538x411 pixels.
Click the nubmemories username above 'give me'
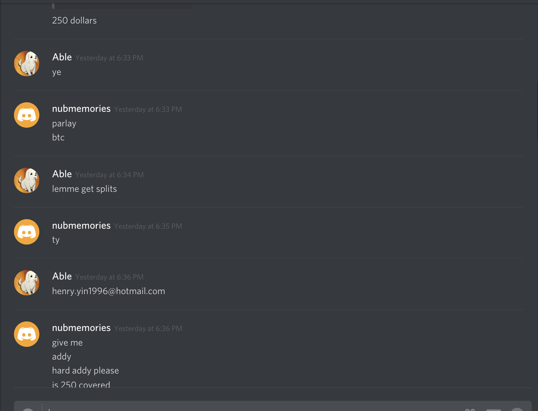click(81, 328)
